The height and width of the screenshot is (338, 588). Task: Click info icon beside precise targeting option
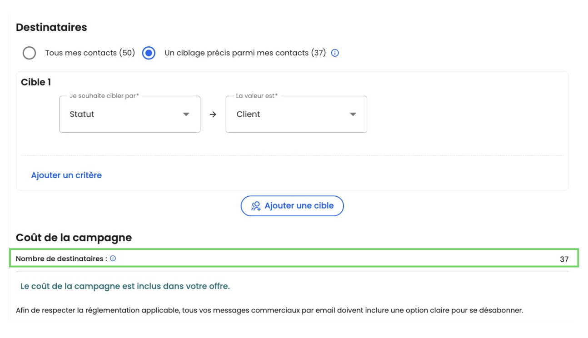coord(335,53)
